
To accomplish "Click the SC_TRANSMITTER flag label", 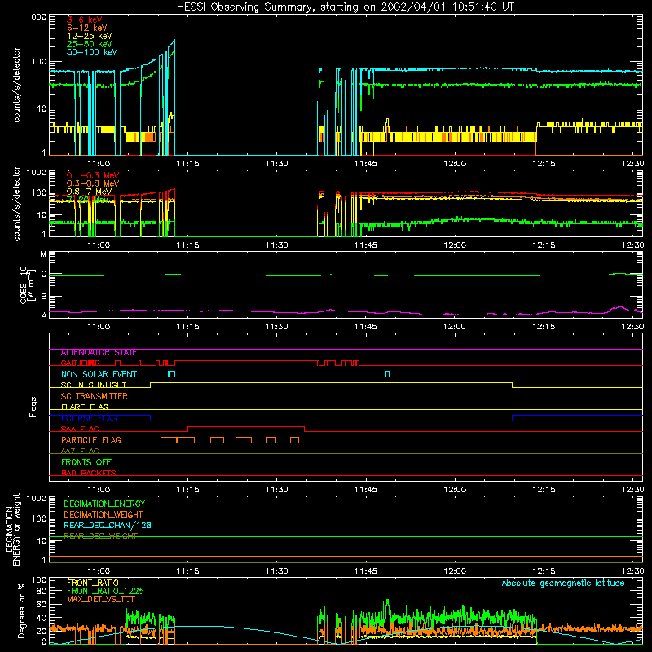I will pyautogui.click(x=95, y=396).
